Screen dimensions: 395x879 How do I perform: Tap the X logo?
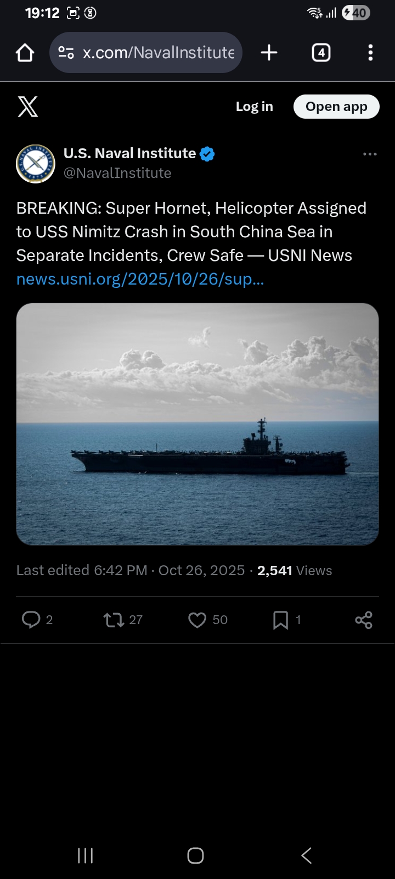pyautogui.click(x=28, y=107)
